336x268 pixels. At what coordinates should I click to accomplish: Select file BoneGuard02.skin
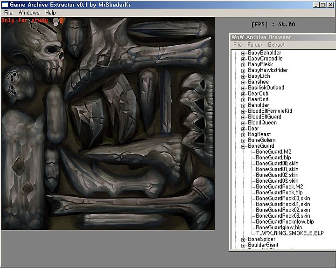pos(277,175)
